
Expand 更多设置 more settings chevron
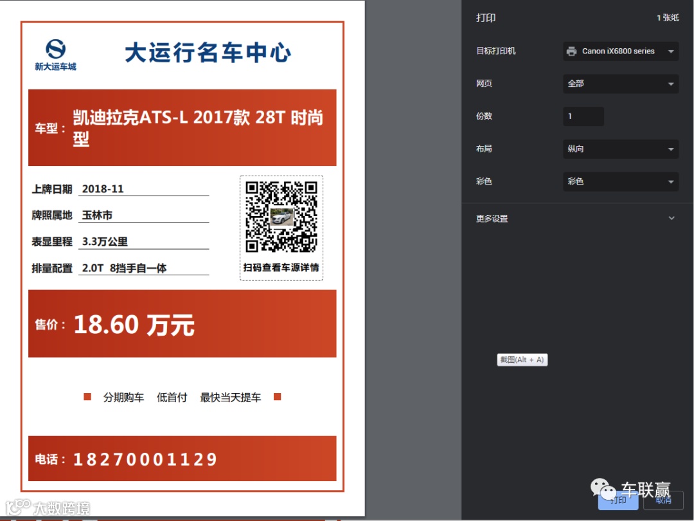pos(672,218)
